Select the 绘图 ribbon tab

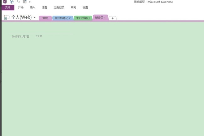tap(44, 8)
